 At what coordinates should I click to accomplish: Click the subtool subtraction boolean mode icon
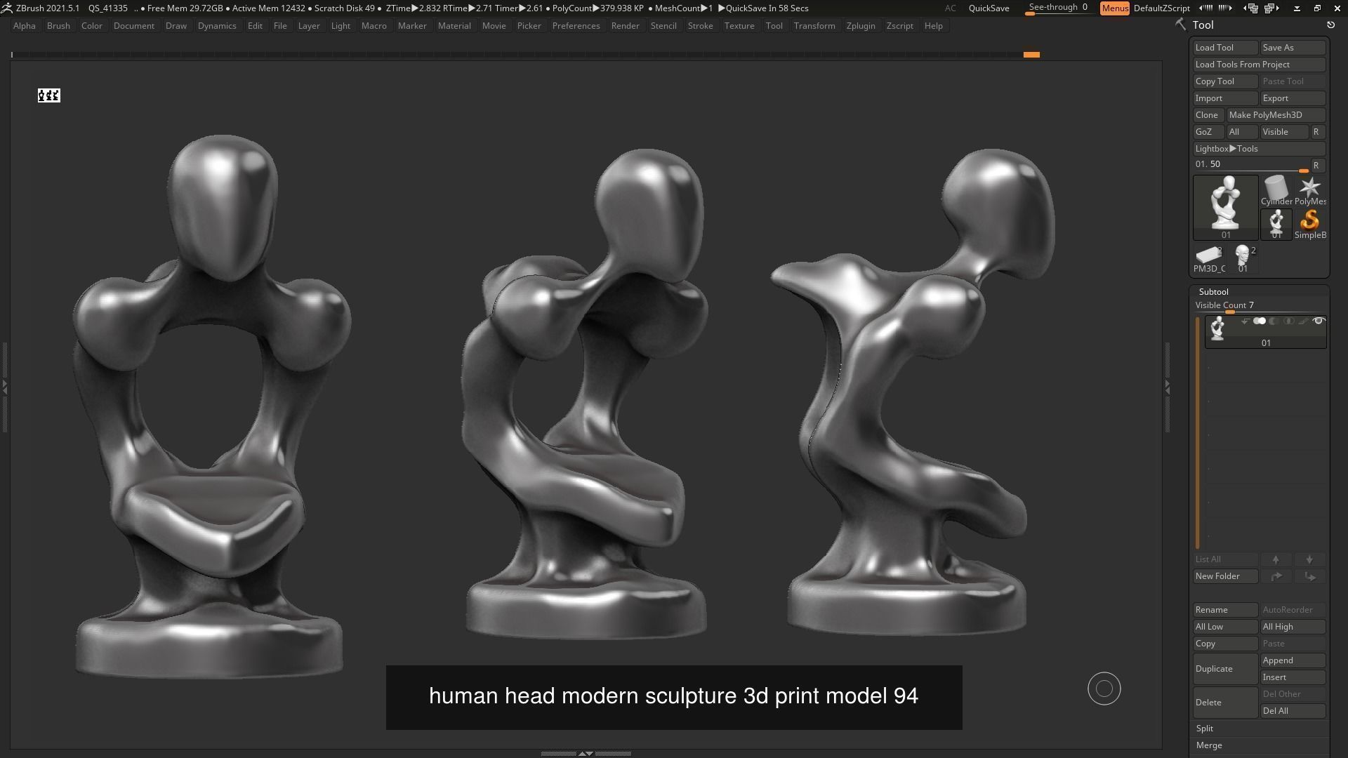tap(1274, 321)
